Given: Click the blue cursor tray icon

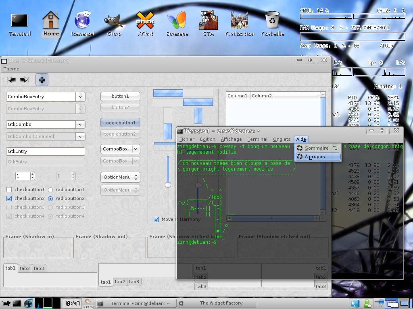Looking at the screenshot, I should 355,304.
